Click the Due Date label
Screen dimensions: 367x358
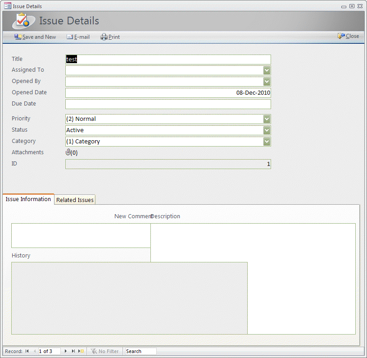tap(24, 104)
